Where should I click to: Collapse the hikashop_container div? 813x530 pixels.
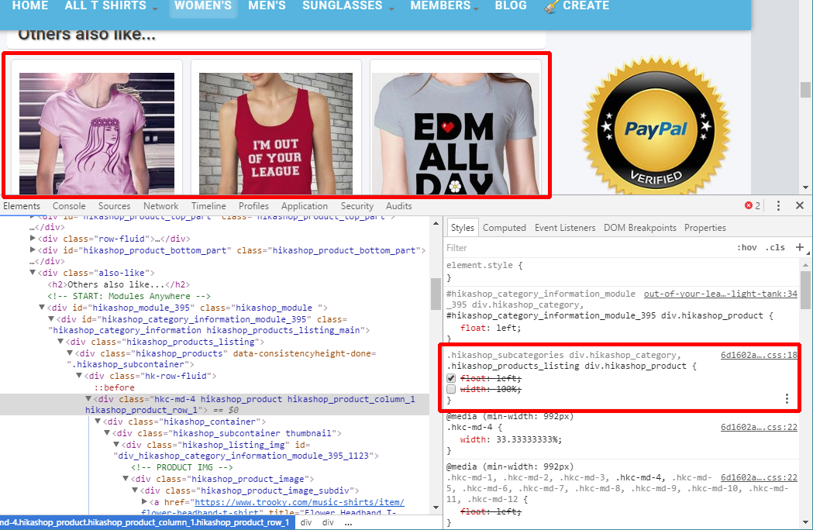point(98,422)
